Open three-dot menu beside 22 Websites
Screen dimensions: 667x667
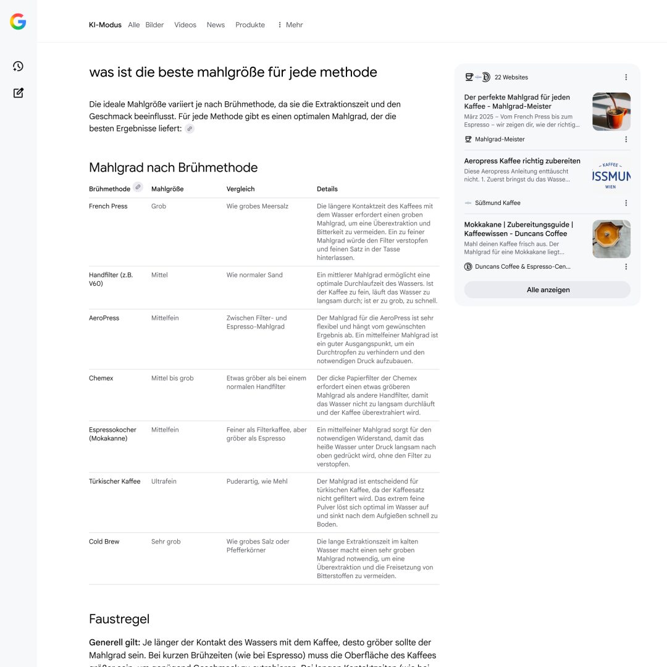click(x=626, y=77)
